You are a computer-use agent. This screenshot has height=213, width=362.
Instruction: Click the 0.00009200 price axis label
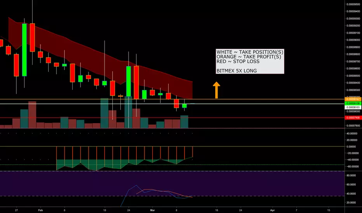pyautogui.click(x=353, y=26)
